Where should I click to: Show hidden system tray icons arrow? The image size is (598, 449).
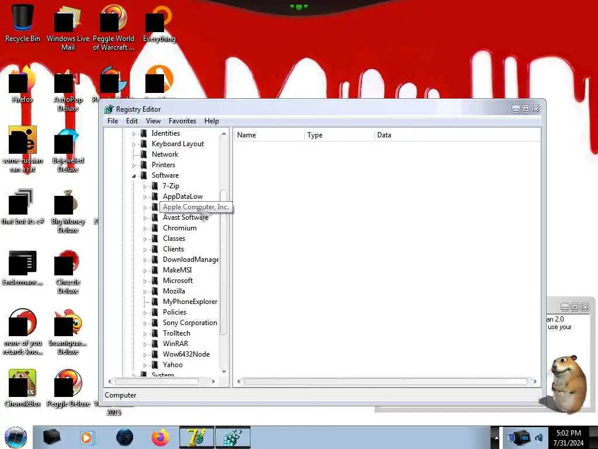coord(496,437)
